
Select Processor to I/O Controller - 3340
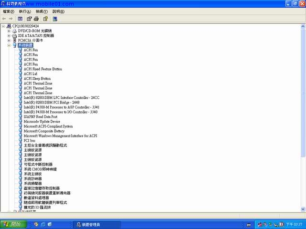click(x=61, y=112)
